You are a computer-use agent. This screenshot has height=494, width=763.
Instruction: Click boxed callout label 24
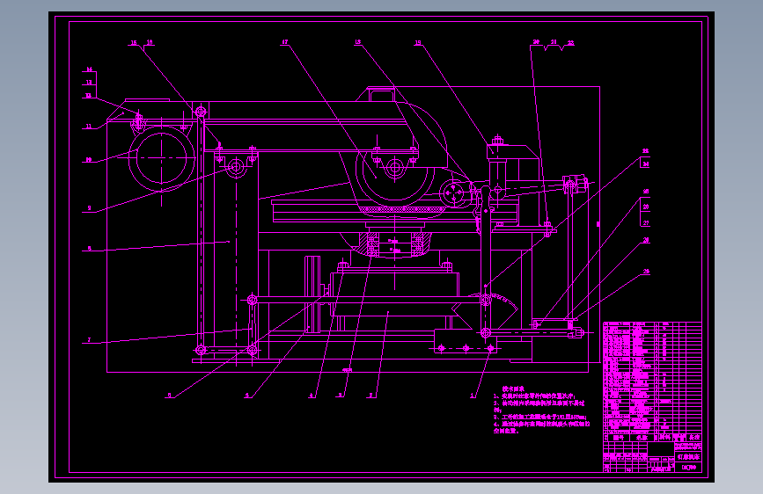tap(646, 164)
